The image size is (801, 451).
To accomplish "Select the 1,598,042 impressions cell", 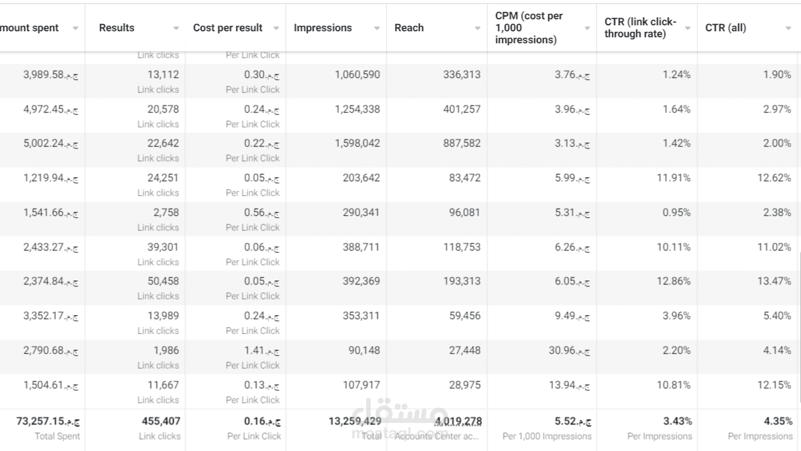I will [357, 143].
